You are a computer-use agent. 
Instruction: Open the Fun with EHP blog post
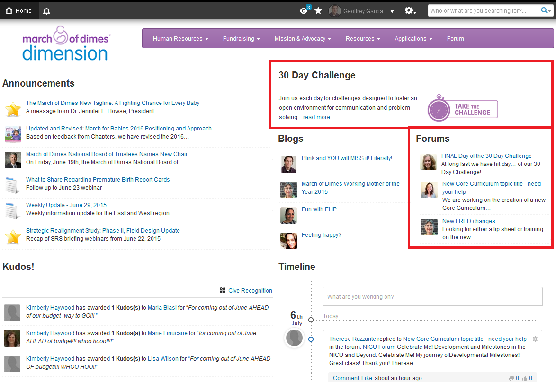coord(319,209)
